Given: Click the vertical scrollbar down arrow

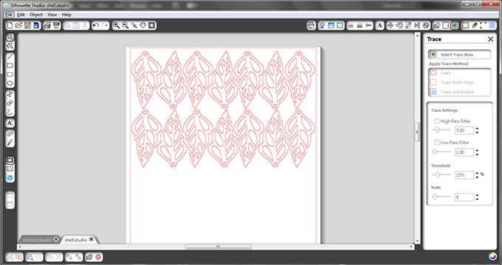Looking at the screenshot, I should pyautogui.click(x=417, y=241).
